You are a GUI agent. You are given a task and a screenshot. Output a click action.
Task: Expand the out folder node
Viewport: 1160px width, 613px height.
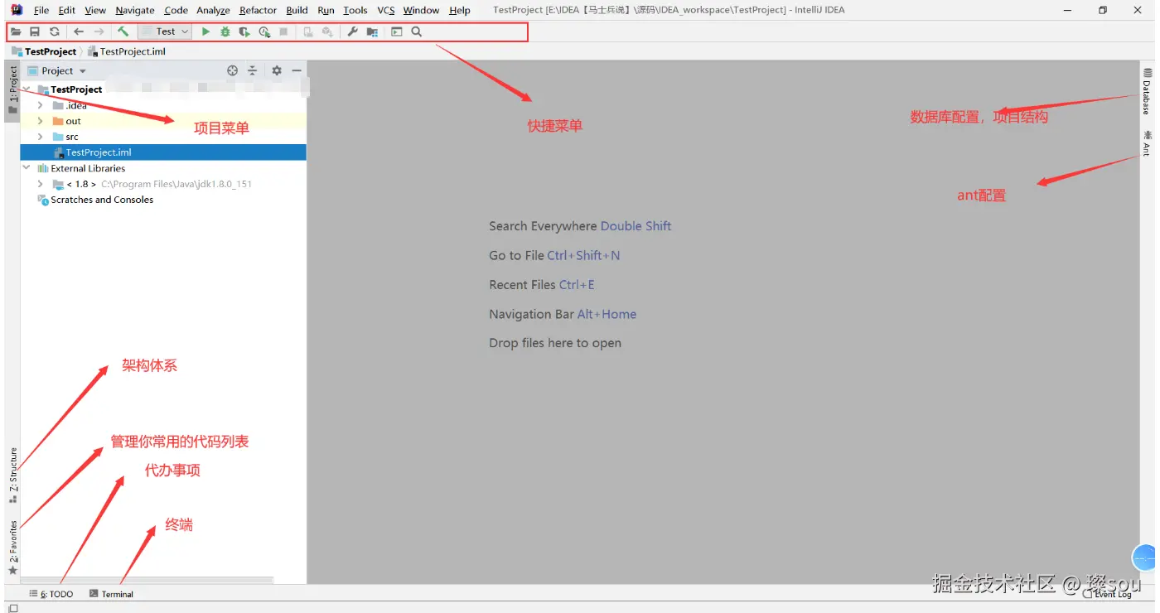click(x=40, y=121)
